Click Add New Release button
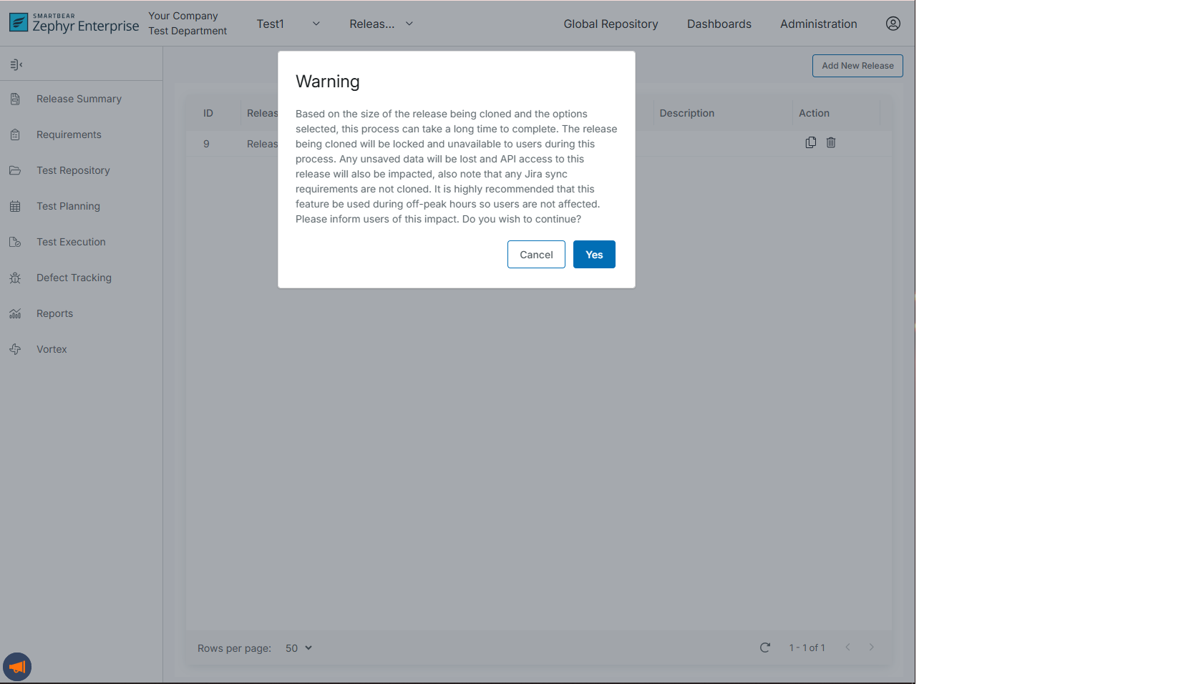Image resolution: width=1186 pixels, height=684 pixels. [857, 66]
